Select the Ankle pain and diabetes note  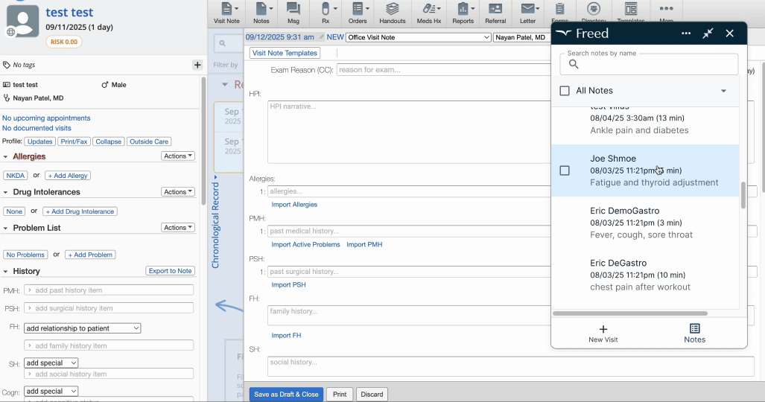tap(645, 124)
